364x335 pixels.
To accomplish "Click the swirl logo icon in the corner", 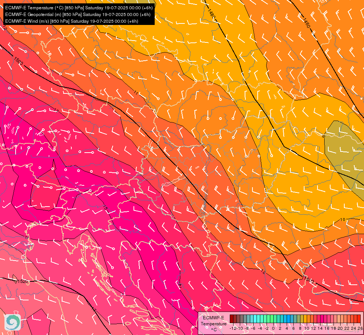I will 13,322.
